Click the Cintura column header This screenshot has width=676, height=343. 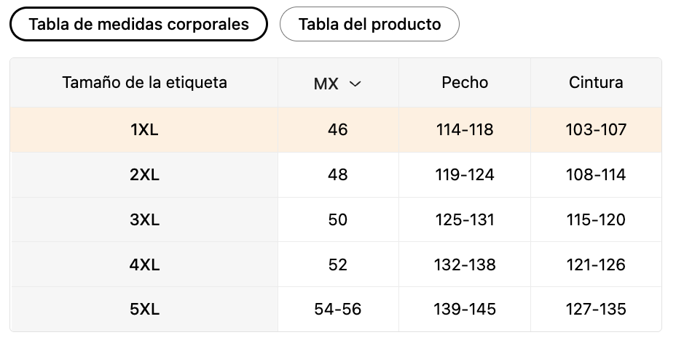click(x=596, y=83)
